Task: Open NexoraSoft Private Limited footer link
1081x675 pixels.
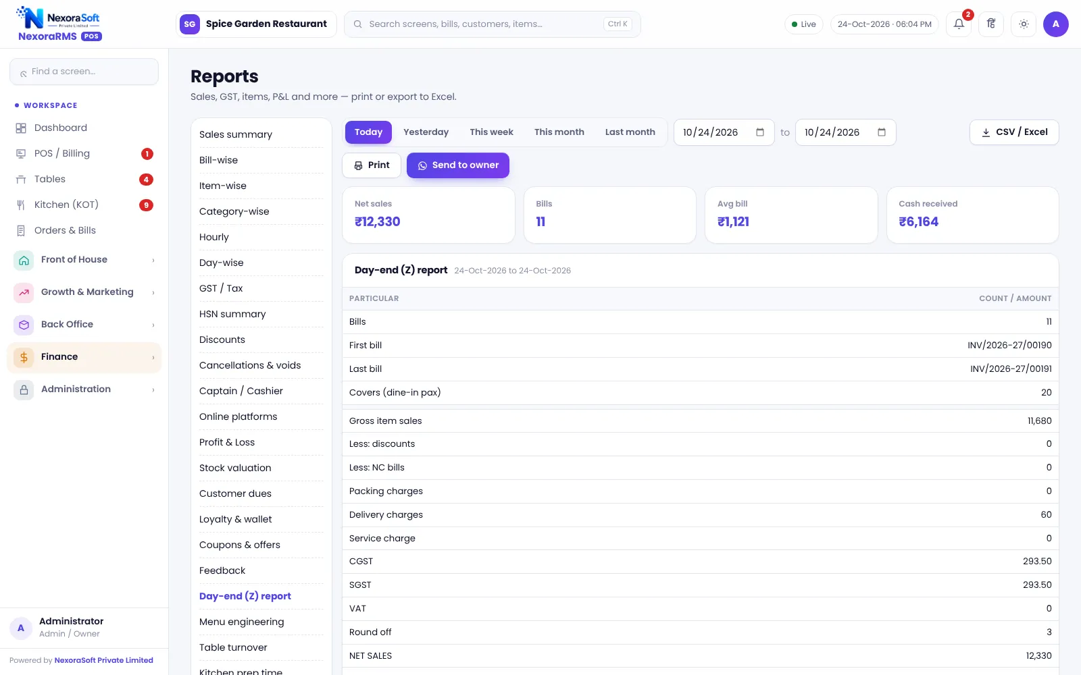Action: tap(103, 660)
